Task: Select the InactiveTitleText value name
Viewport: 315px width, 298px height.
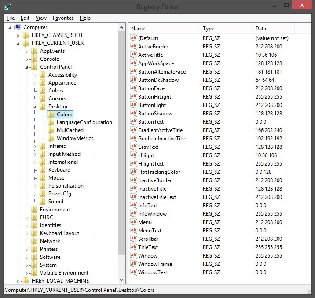Action: (x=157, y=197)
